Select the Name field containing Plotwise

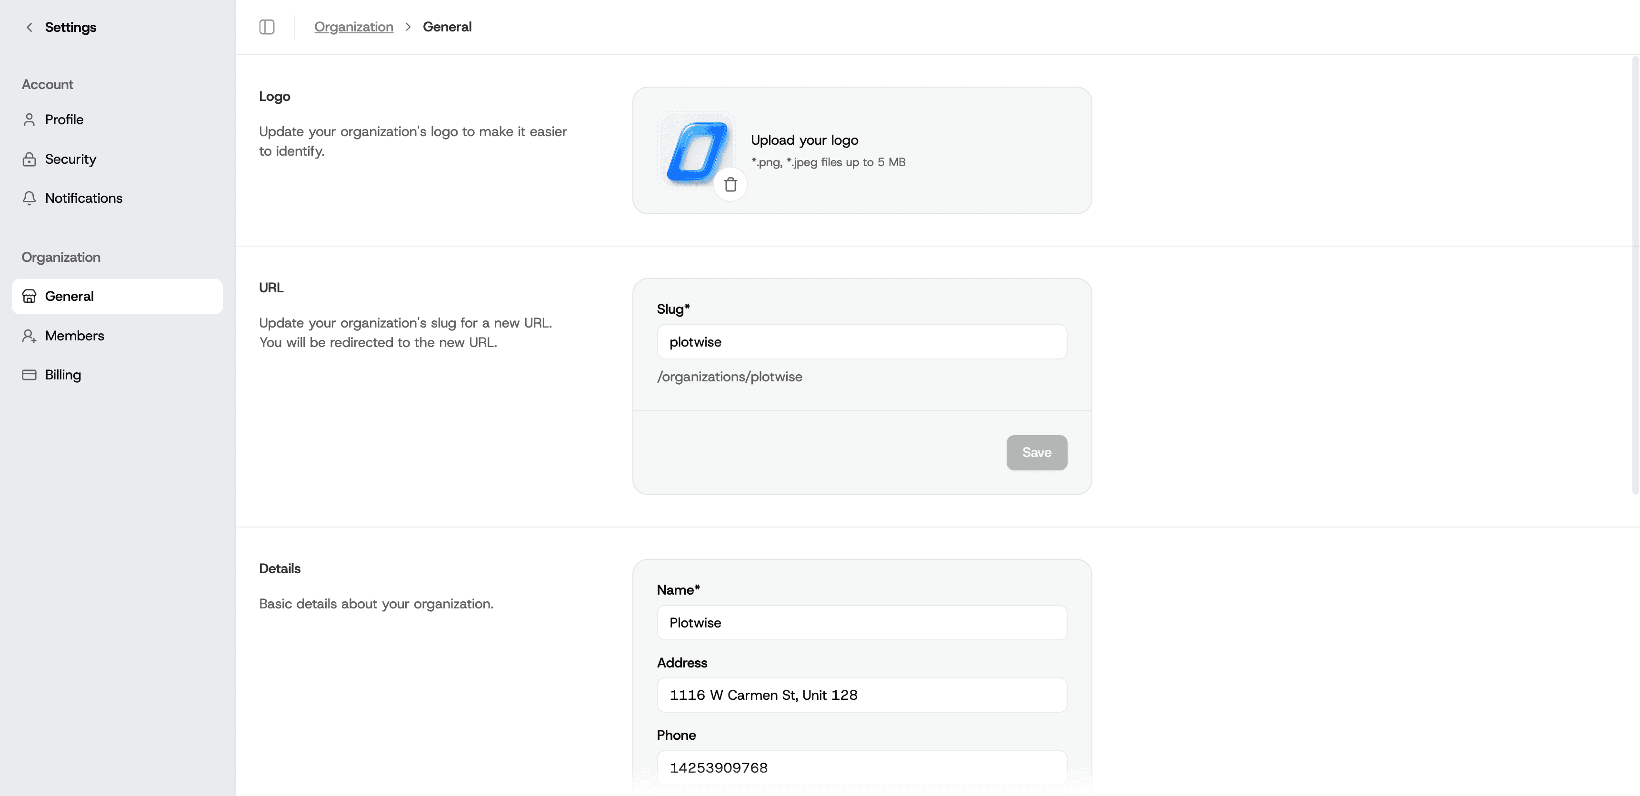[861, 623]
